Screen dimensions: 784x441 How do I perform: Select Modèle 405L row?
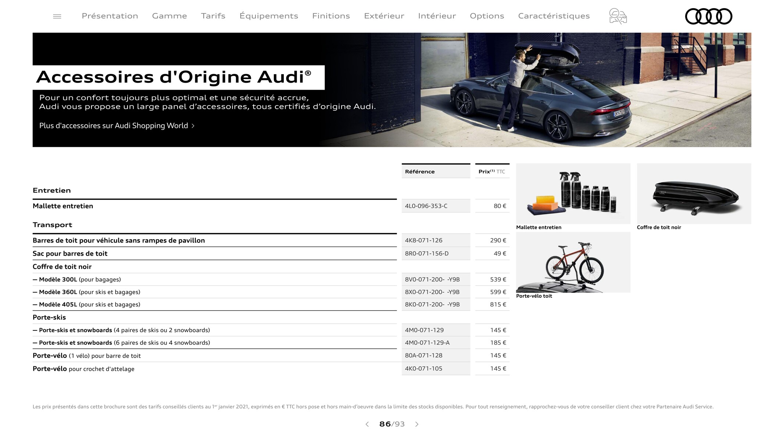(x=215, y=304)
